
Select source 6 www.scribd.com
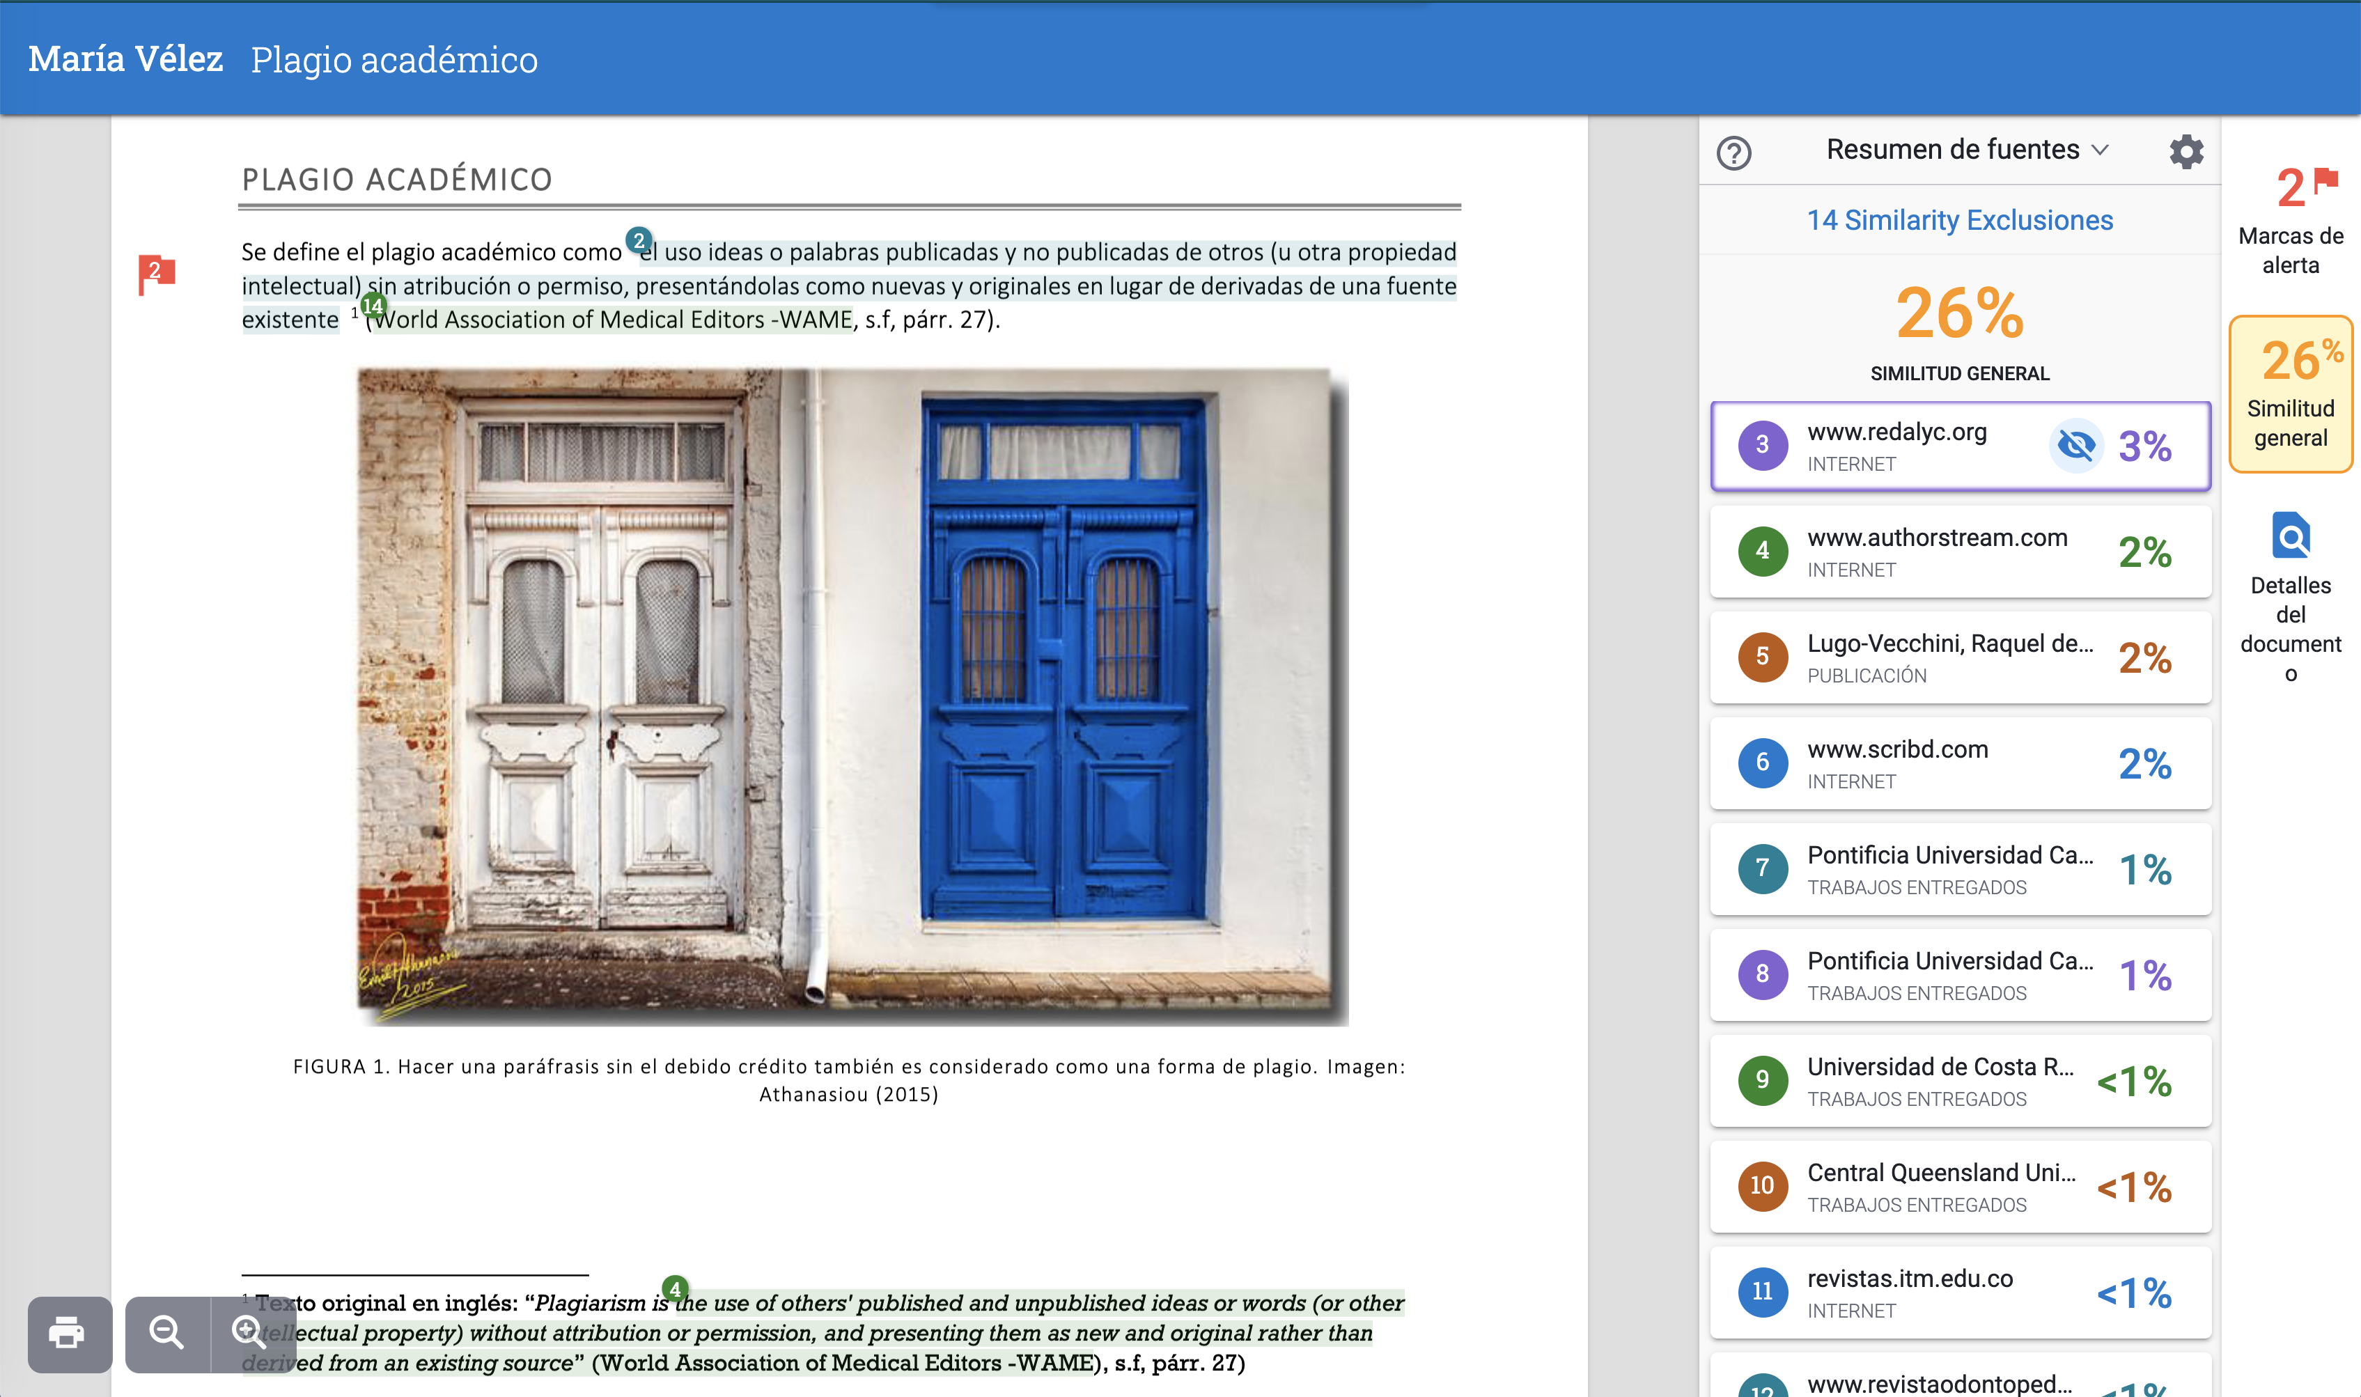pos(1960,763)
